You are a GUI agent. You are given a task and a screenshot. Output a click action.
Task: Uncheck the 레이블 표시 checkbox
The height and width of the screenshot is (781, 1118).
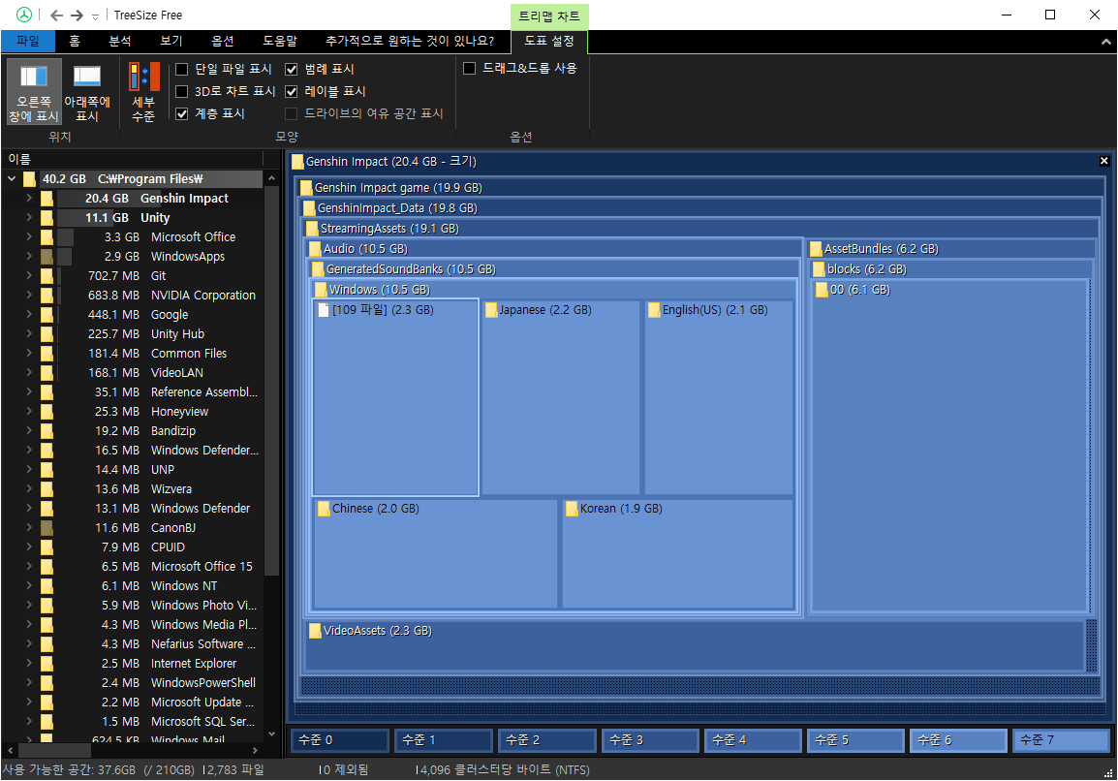(291, 91)
